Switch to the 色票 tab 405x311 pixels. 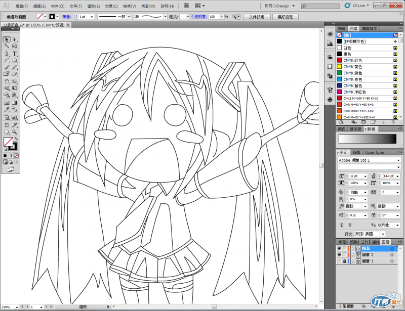tap(353, 28)
